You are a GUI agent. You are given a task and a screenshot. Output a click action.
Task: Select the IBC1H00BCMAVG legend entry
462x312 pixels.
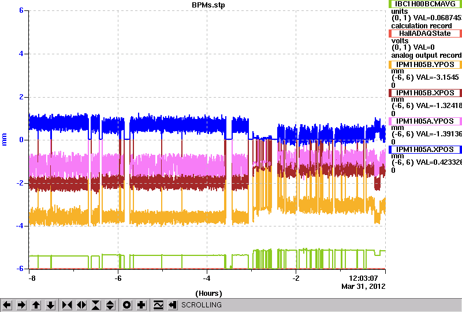click(x=425, y=4)
